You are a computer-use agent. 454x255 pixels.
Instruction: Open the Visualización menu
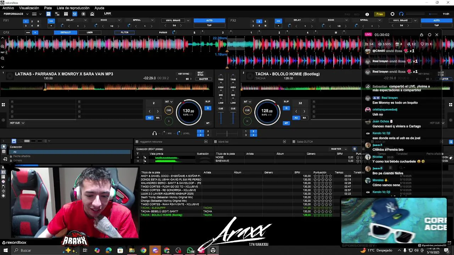(29, 8)
